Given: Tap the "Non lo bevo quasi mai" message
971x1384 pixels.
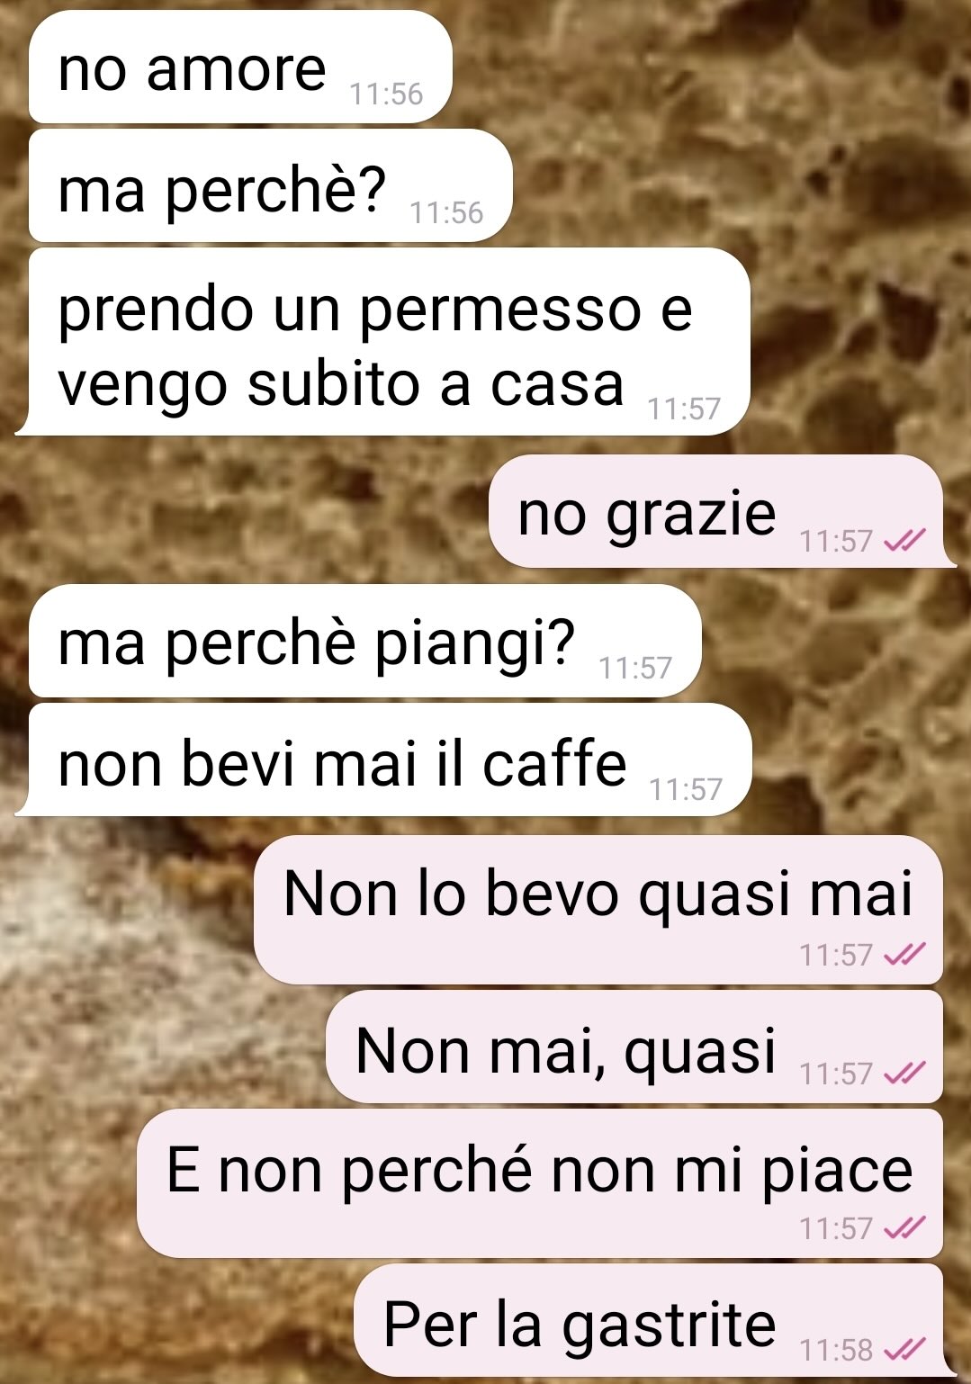Looking at the screenshot, I should tap(598, 910).
